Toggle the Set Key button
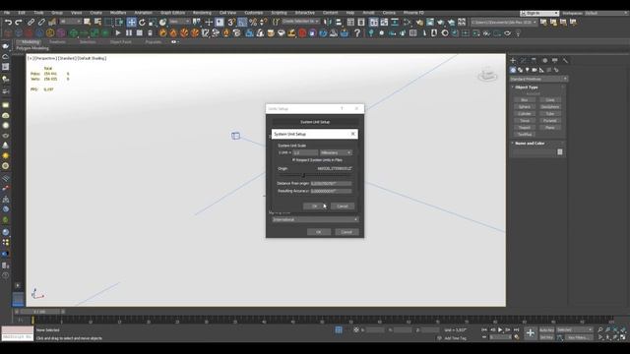 tap(546, 337)
